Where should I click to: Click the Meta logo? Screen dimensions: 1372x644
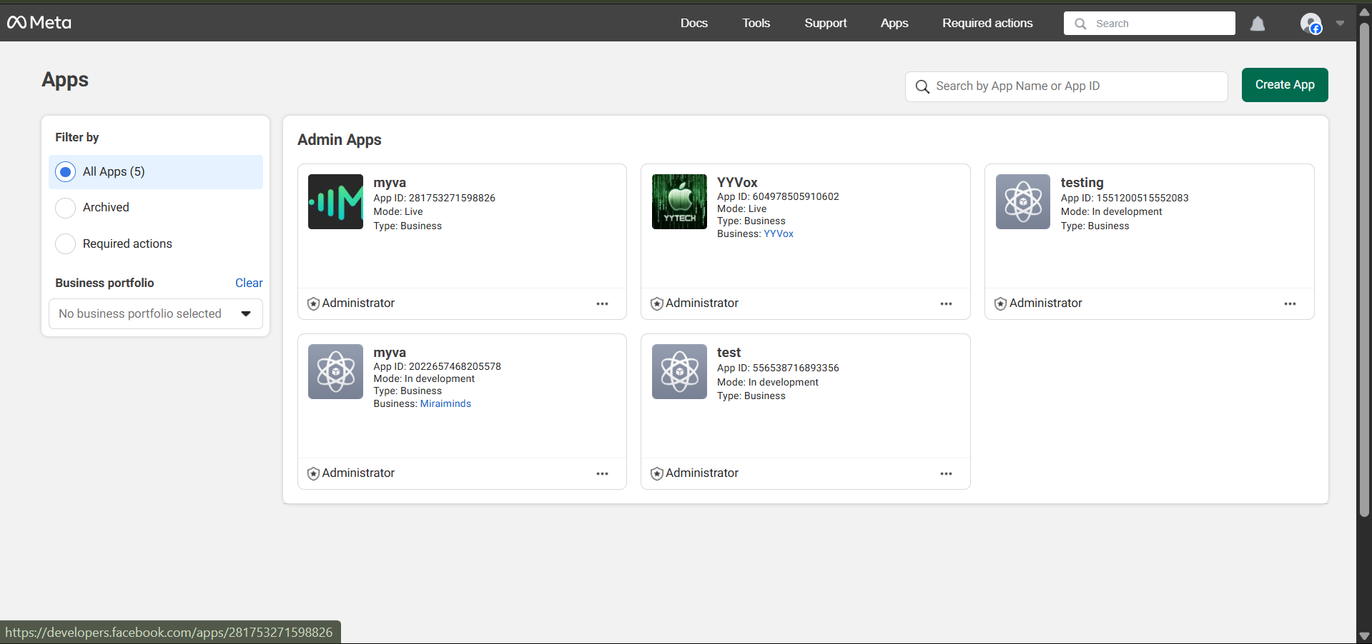tap(39, 22)
